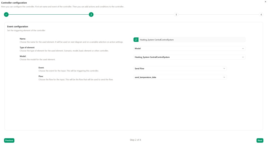Image resolution: width=268 pixels, height=144 pixels.
Task: Click the Next button
Action: click(260, 140)
